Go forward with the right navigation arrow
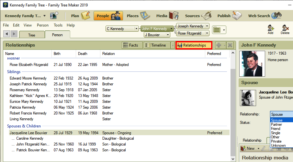The height and width of the screenshot is (162, 293). [14, 34]
